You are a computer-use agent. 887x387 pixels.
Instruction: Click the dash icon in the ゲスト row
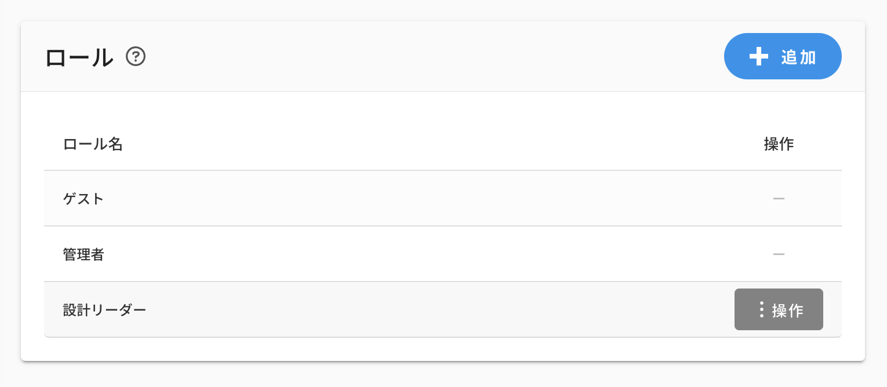click(779, 199)
